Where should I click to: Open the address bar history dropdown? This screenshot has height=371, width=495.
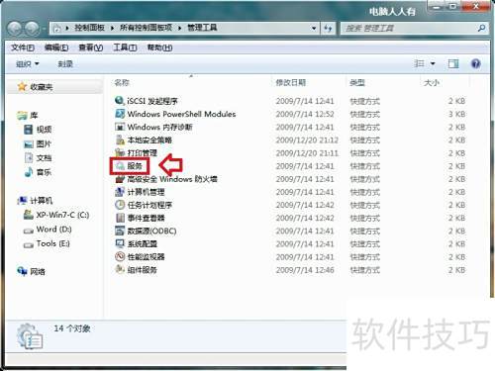click(x=314, y=29)
